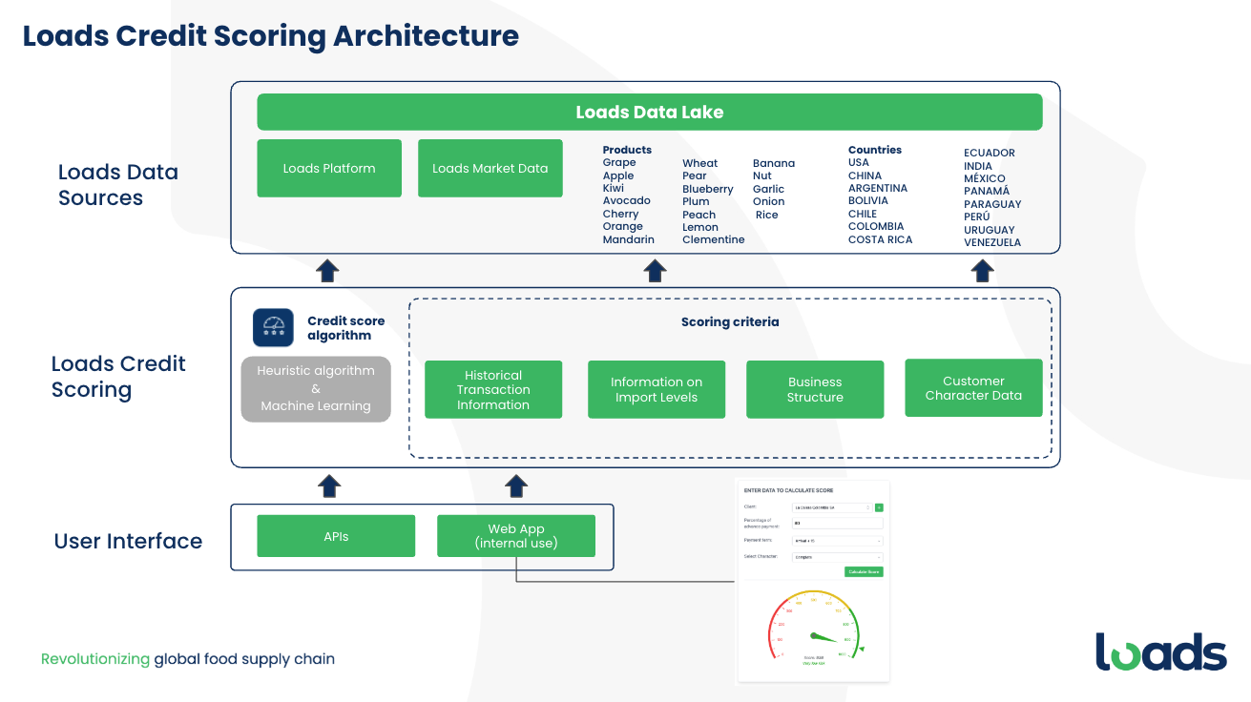Click Peach in the products list

point(698,215)
